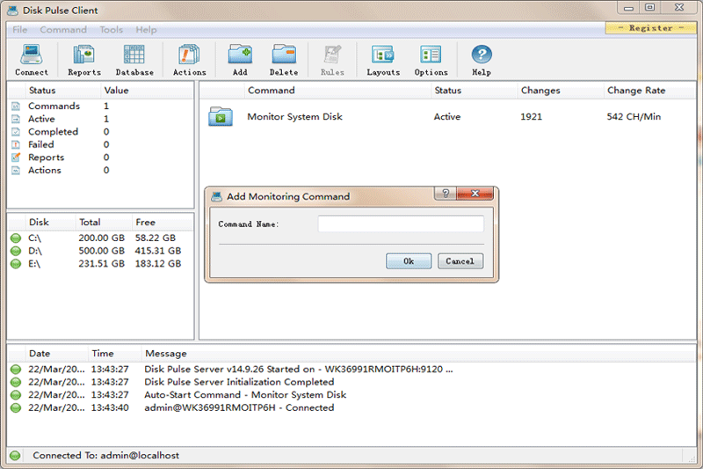Click the 13:43:40 time entry
Screen dimensions: 703x469
tap(110, 407)
